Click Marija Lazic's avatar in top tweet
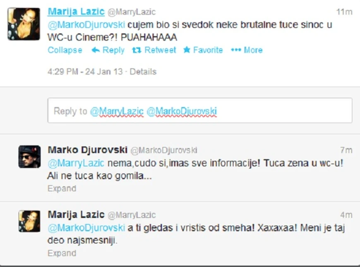The width and height of the screenshot is (360, 267). click(x=24, y=24)
